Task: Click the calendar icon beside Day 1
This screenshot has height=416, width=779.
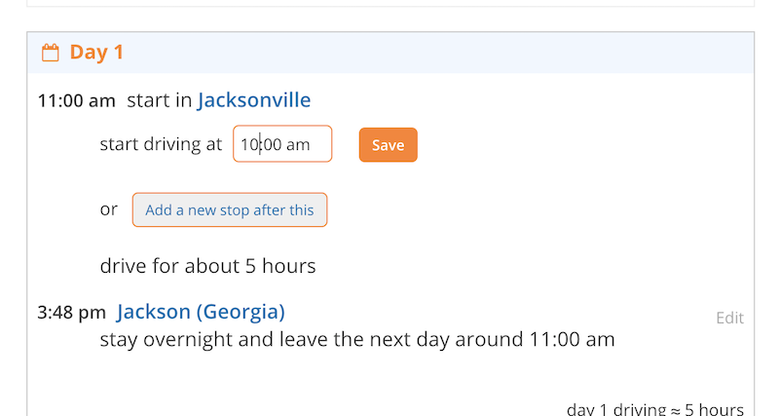Action: coord(51,53)
